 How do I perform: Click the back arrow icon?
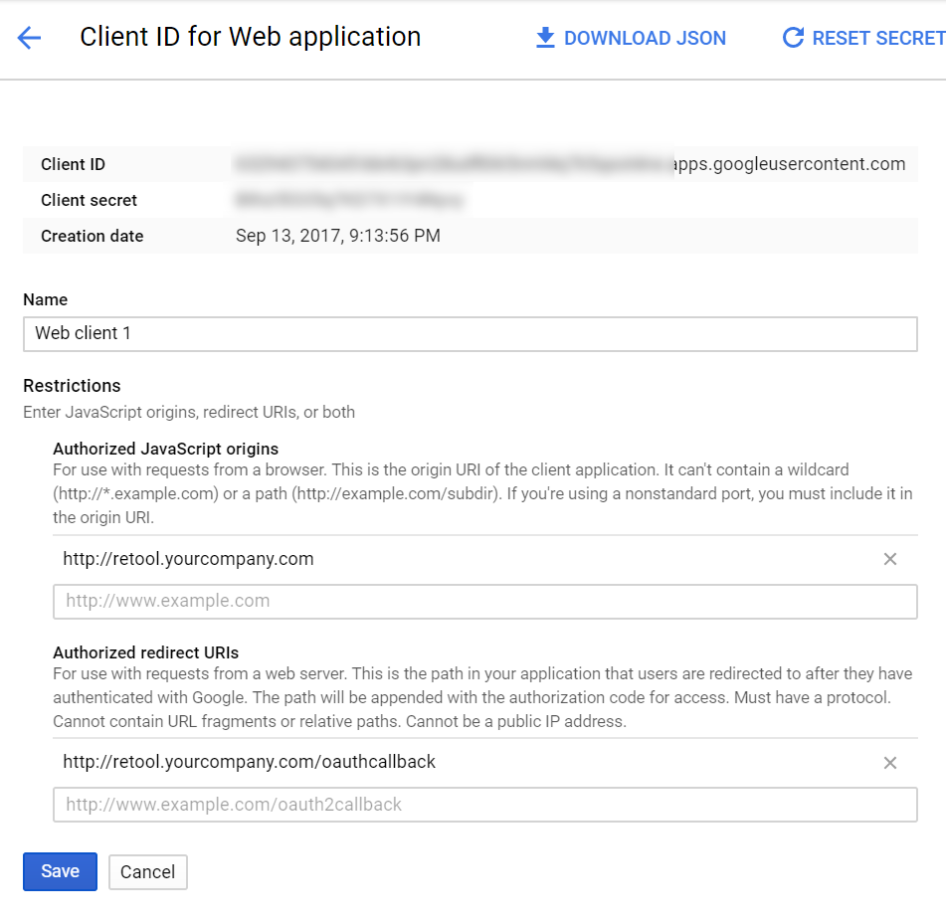click(x=29, y=38)
